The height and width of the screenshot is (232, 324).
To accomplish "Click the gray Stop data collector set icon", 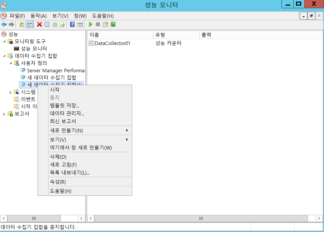I will 98,25.
